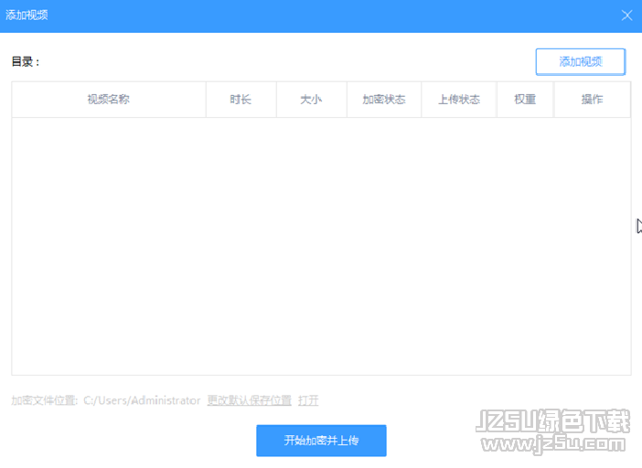Select the 加密状态 column header
Screen dimensions: 642x468
pos(384,100)
